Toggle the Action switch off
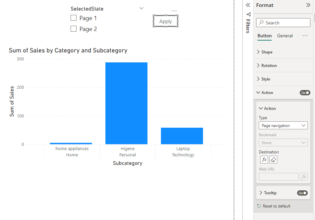Image resolution: width=315 pixels, height=220 pixels. (305, 93)
